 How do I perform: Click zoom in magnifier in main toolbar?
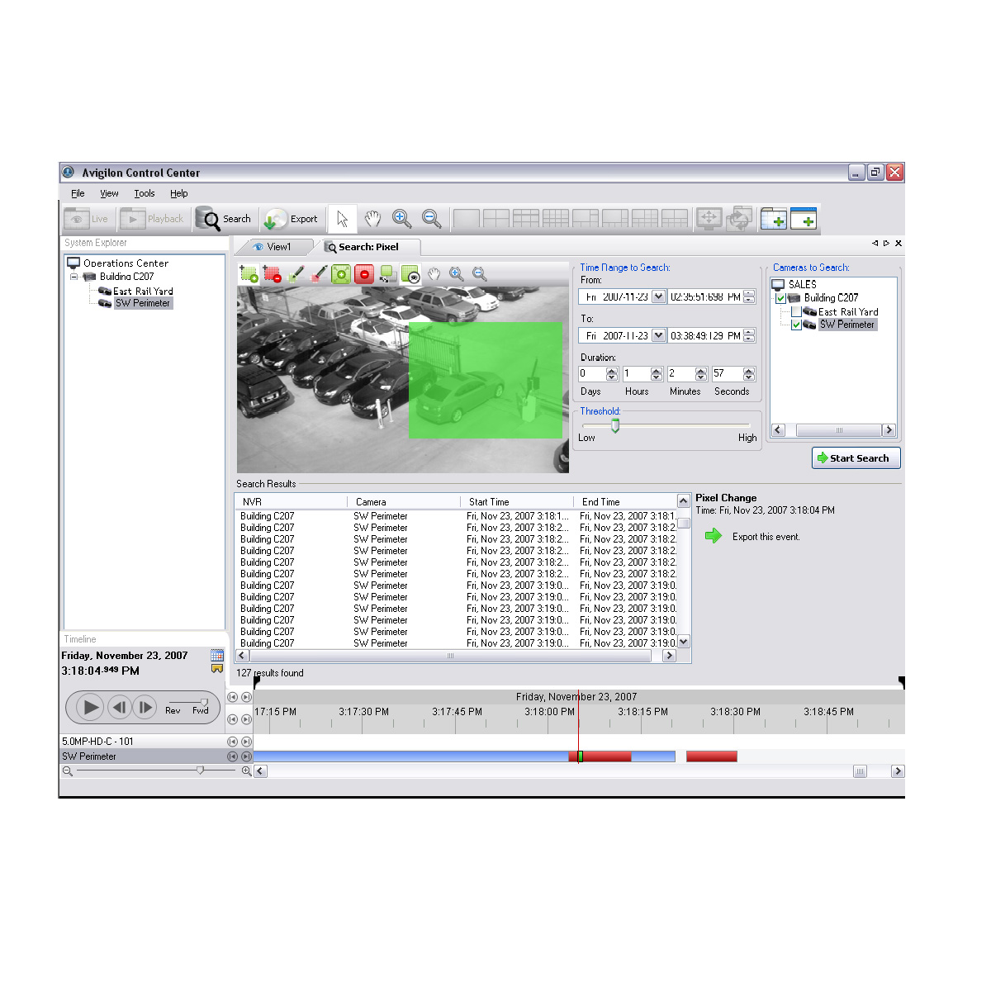(x=401, y=219)
